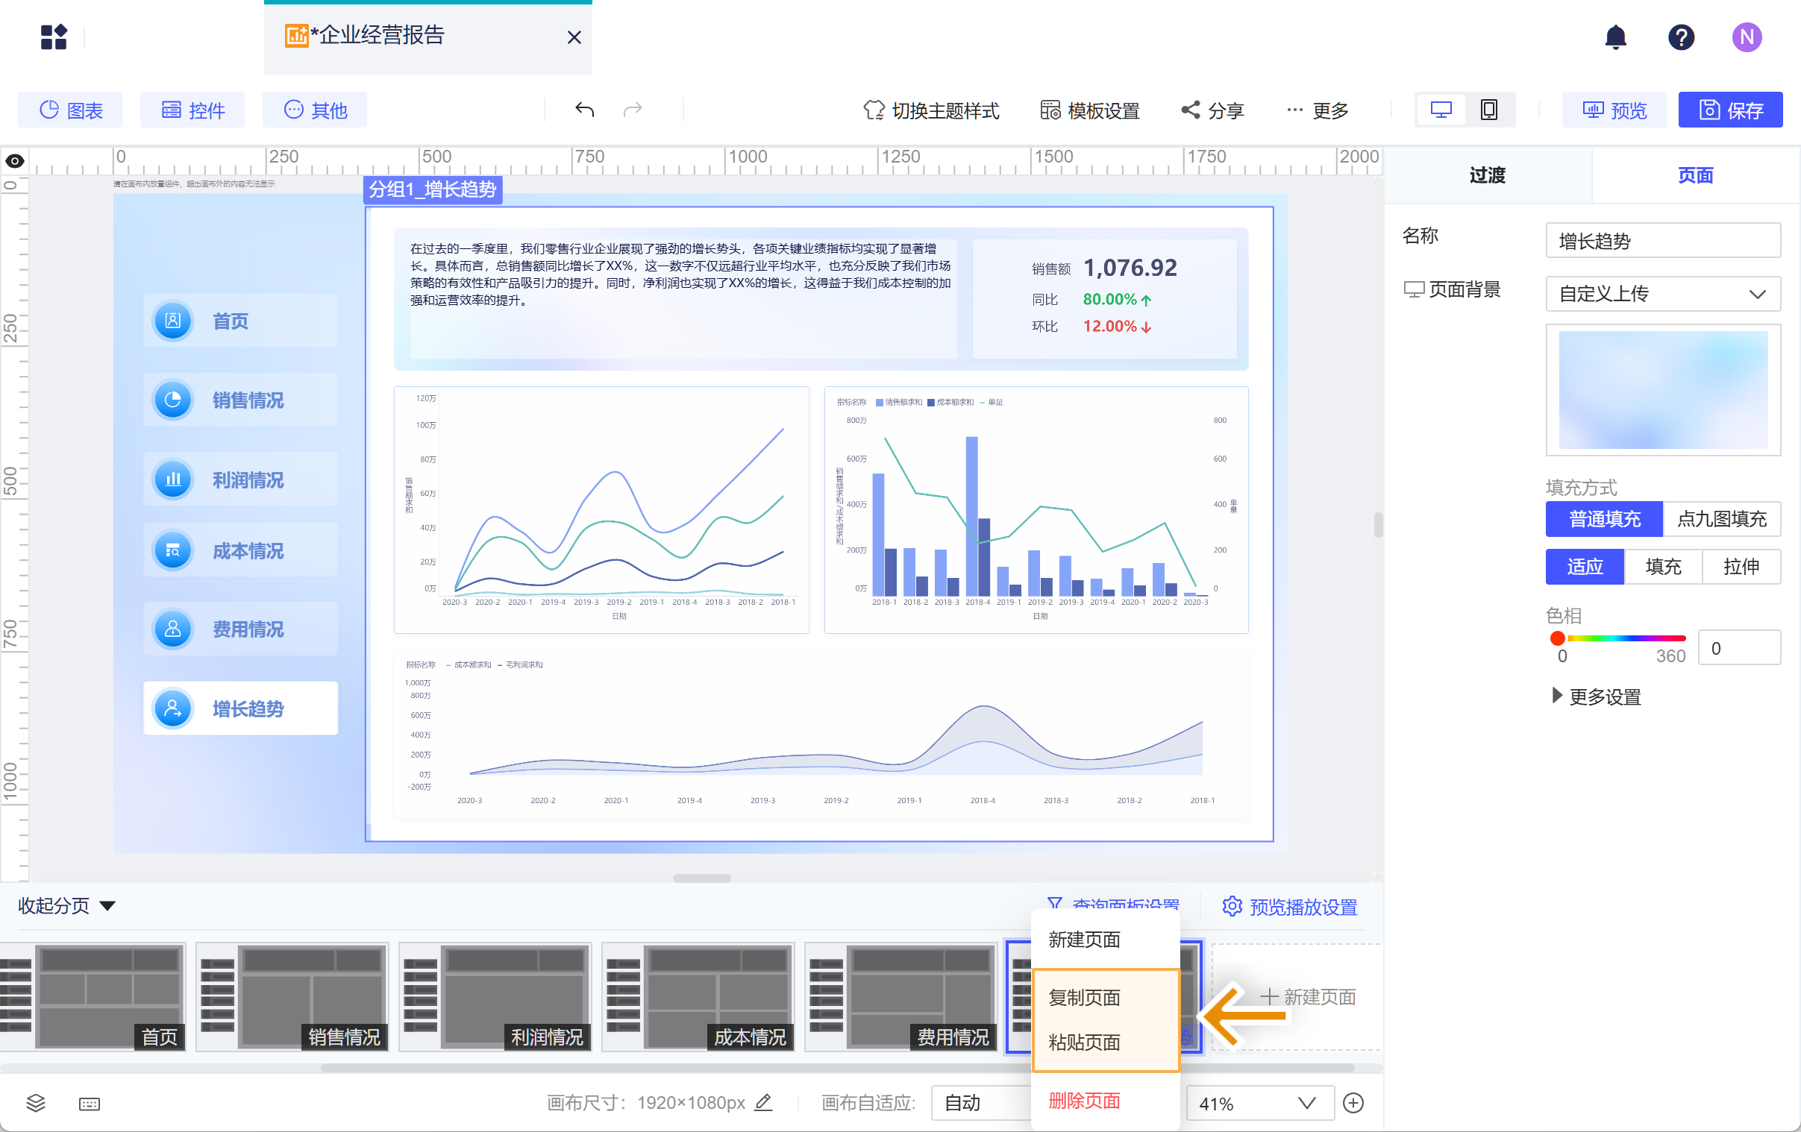Image resolution: width=1801 pixels, height=1132 pixels.
Task: Click the layers icon in status bar
Action: [x=36, y=1102]
